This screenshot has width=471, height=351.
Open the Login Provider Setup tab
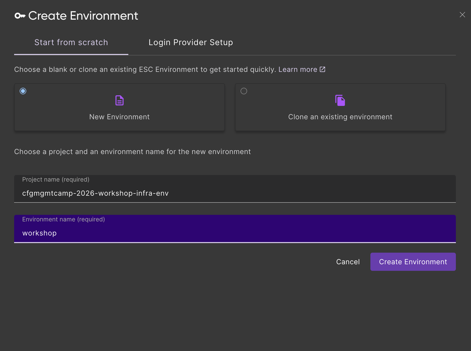click(191, 42)
